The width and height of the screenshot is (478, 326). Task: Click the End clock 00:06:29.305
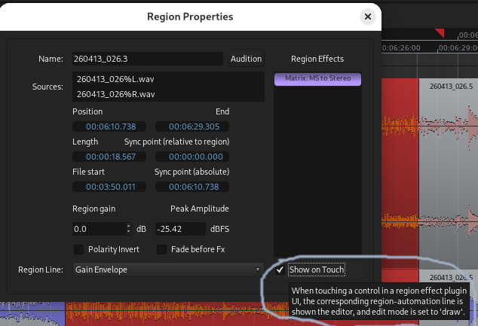pyautogui.click(x=192, y=126)
